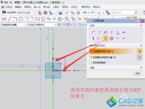This screenshot has height=109, width=145.
Task: Choose the concentric constraint icon
Action: [111, 38]
